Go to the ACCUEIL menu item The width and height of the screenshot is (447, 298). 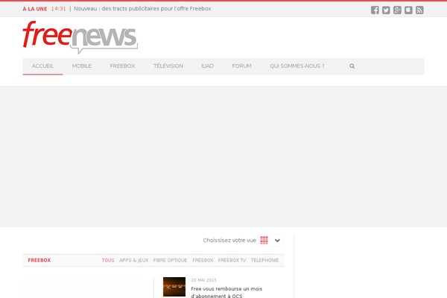42,66
